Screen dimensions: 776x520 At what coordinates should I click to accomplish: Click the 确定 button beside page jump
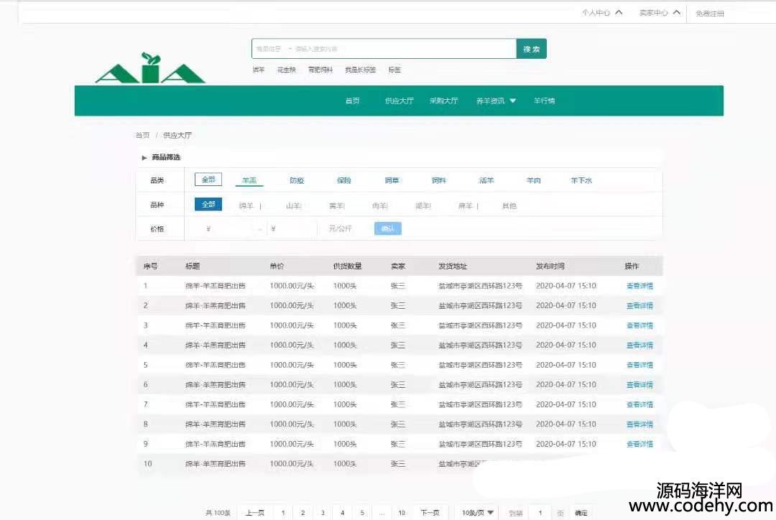581,513
